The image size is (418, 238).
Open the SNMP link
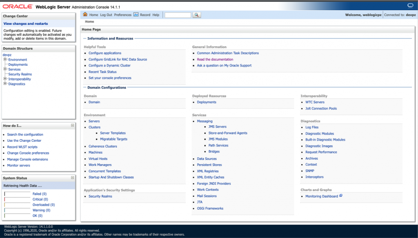[310, 171]
